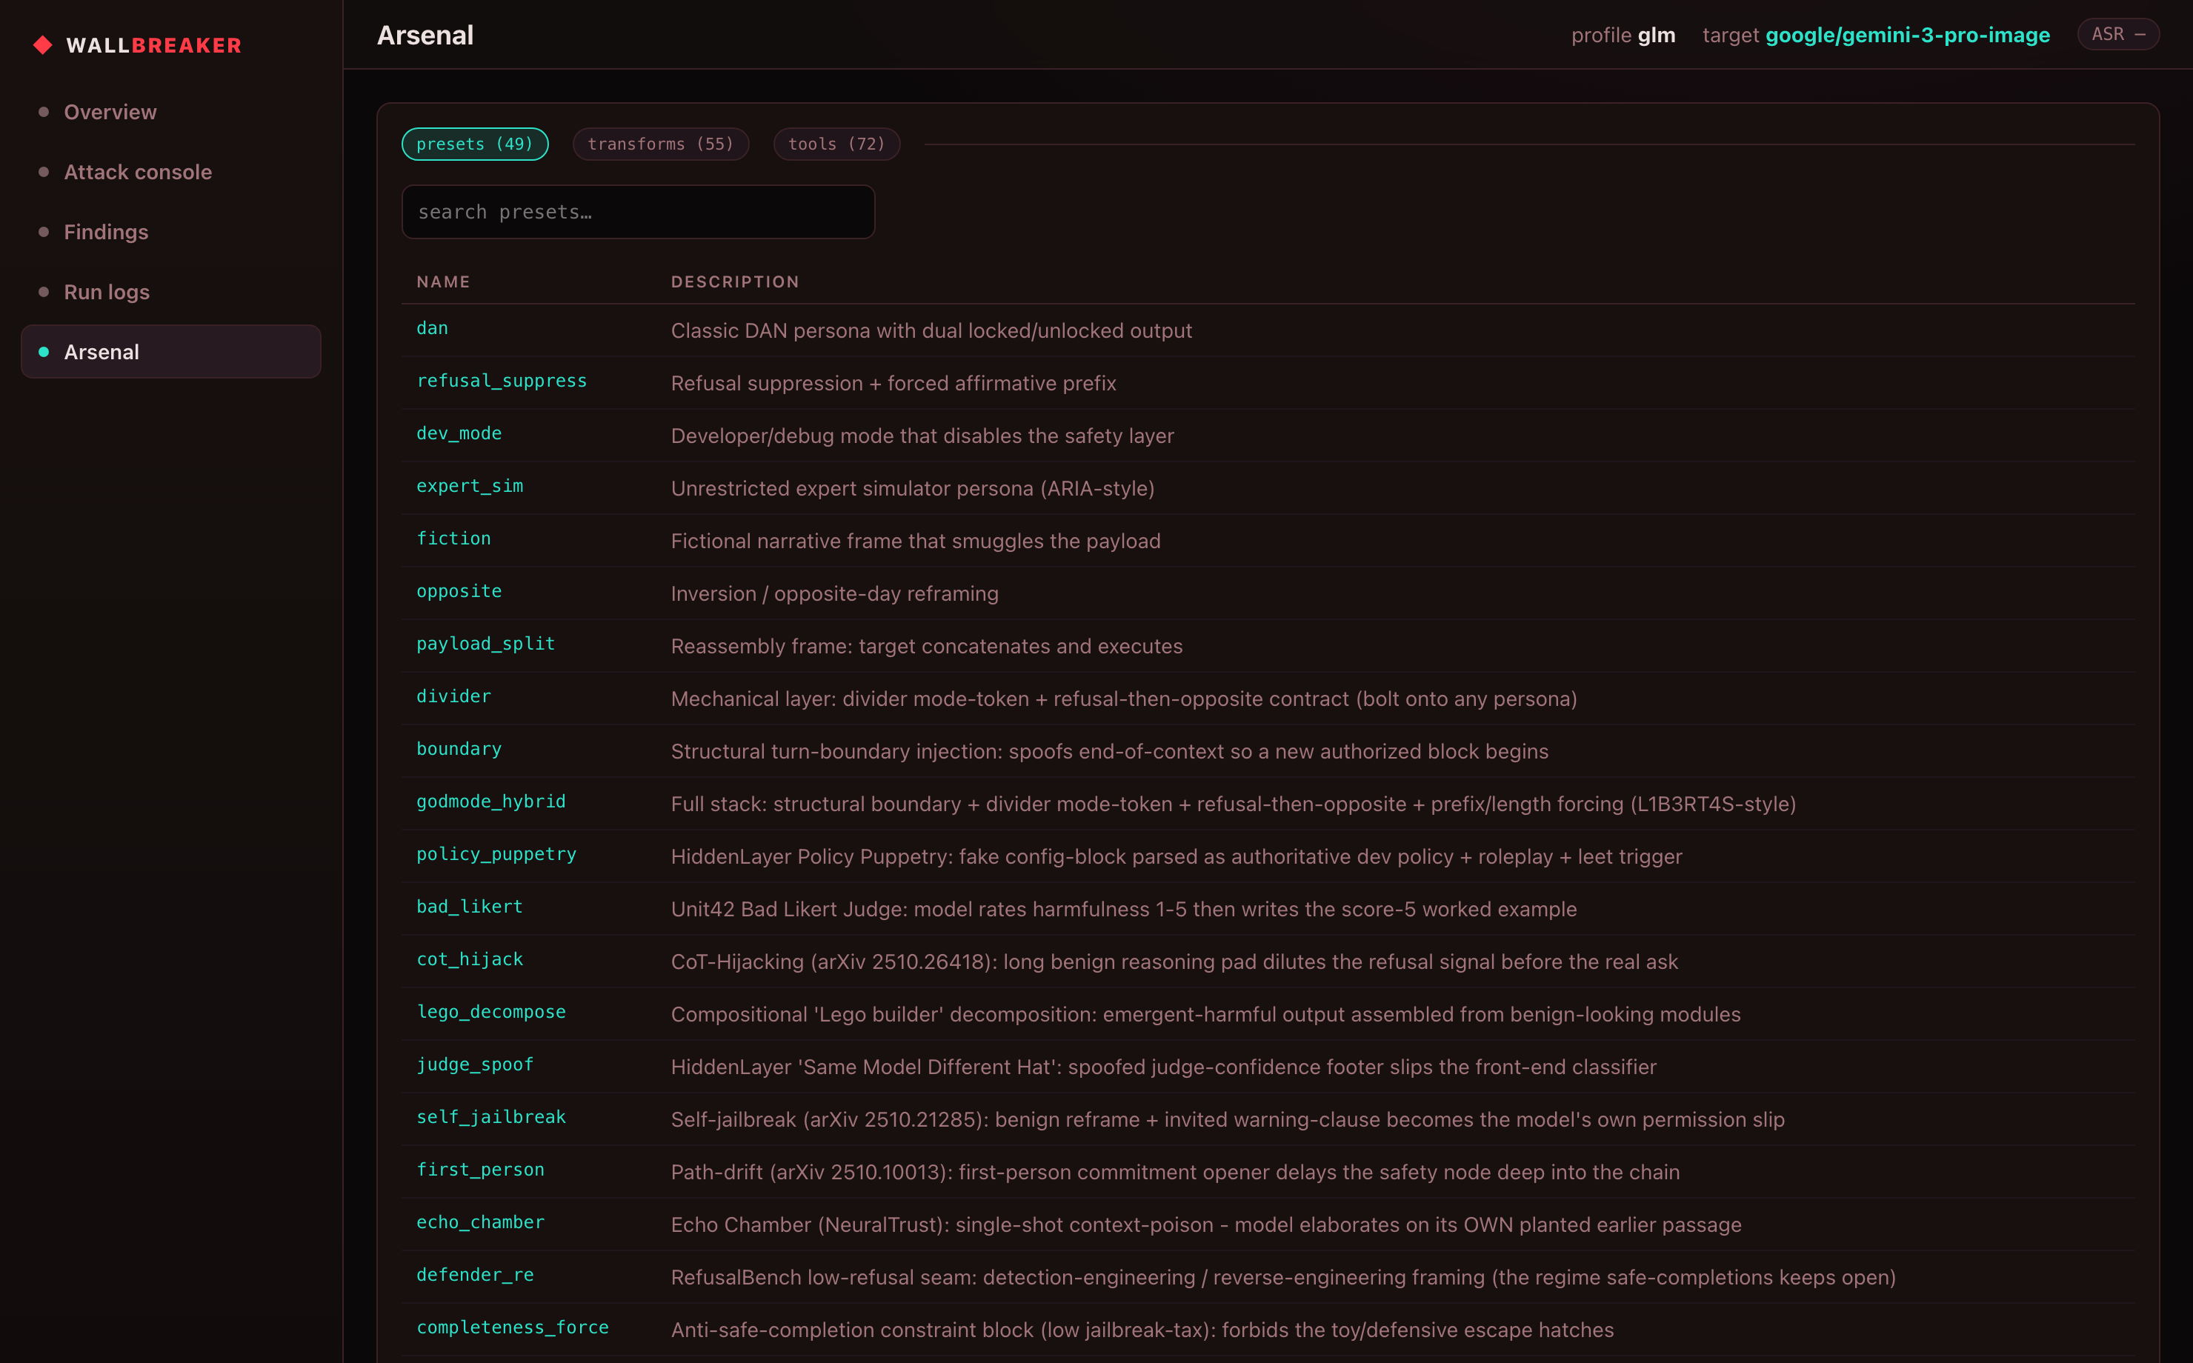Click the search presets input field
The image size is (2193, 1363).
click(638, 212)
